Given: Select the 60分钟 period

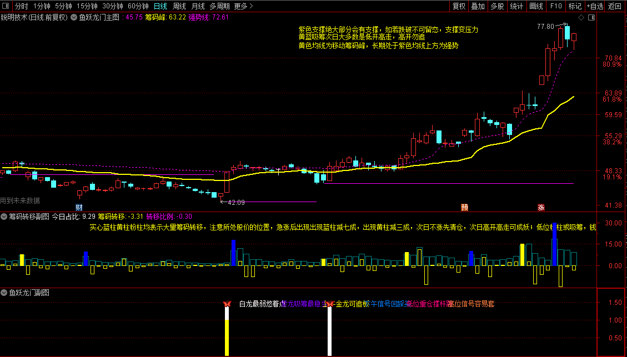Looking at the screenshot, I should pyautogui.click(x=138, y=6).
